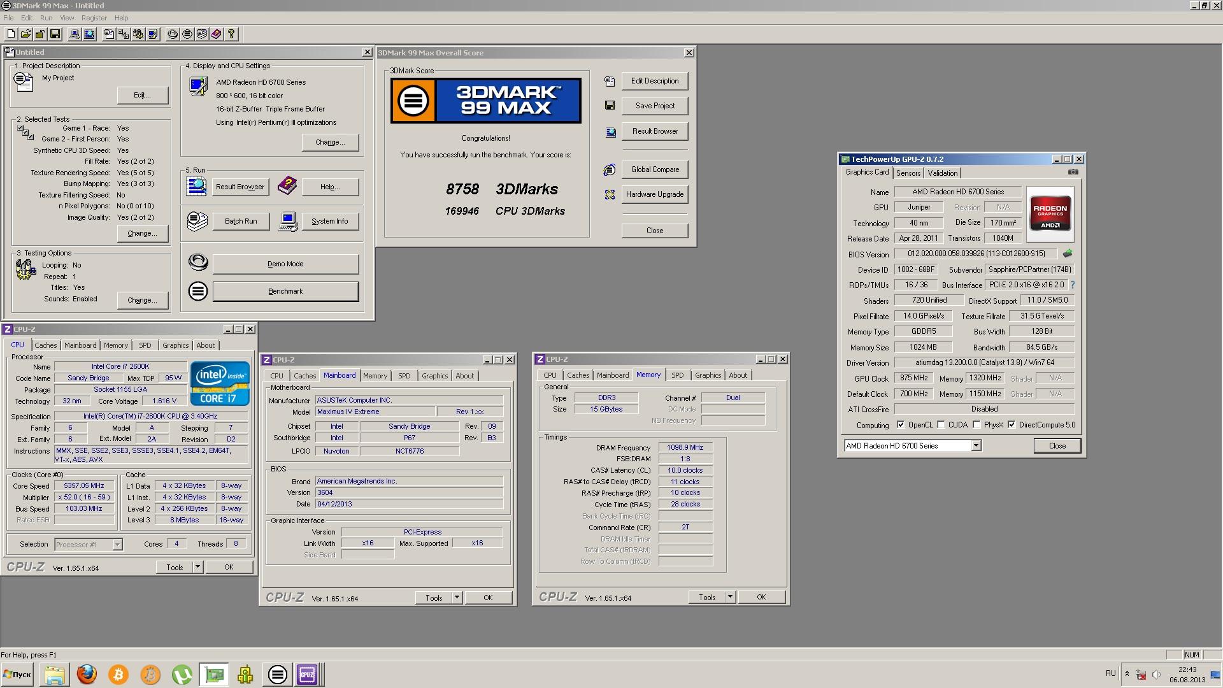
Task: Click Edit Description in score window
Action: click(655, 81)
